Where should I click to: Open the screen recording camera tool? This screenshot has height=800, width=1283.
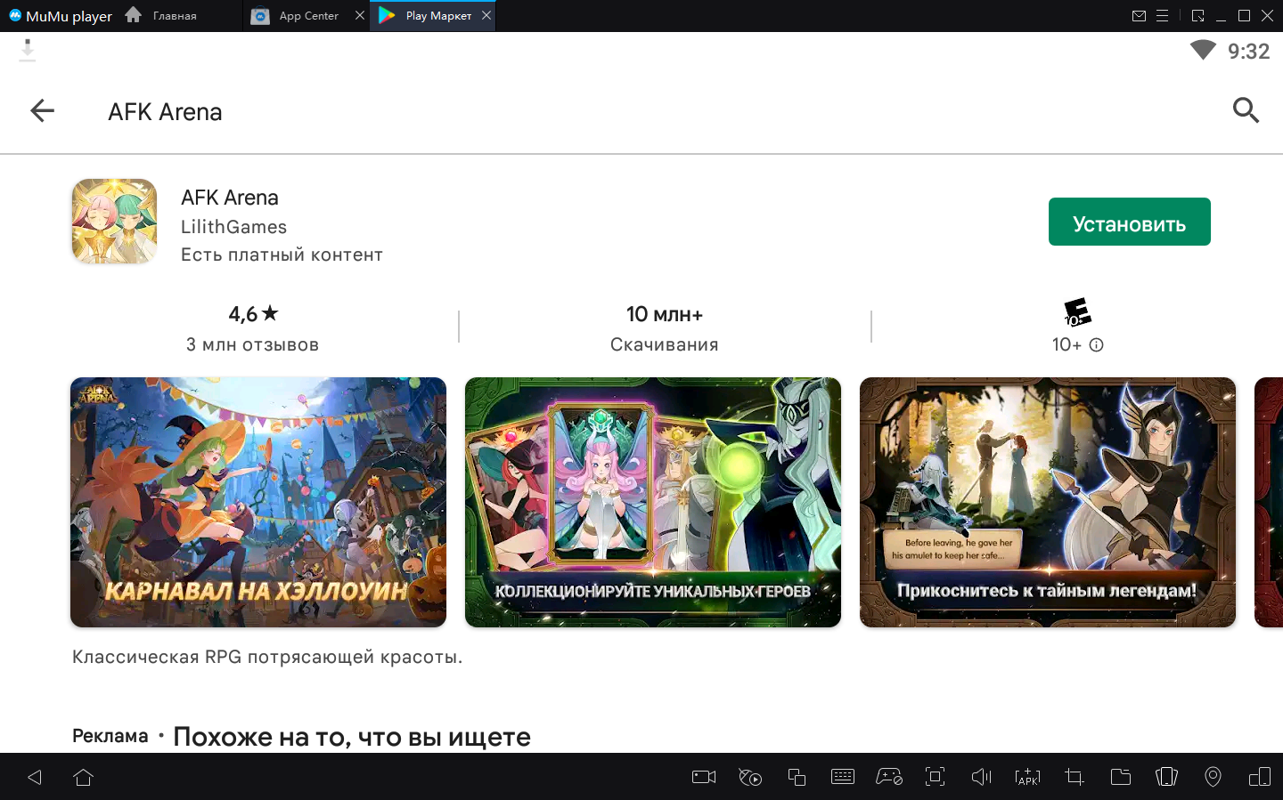[x=704, y=777]
